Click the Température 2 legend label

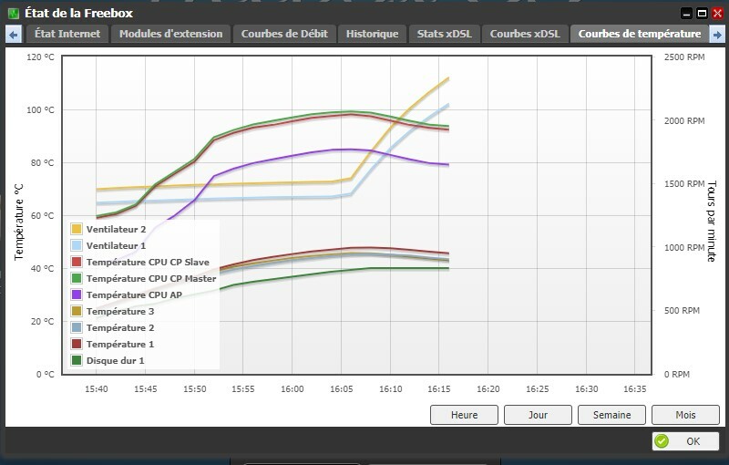click(x=120, y=328)
